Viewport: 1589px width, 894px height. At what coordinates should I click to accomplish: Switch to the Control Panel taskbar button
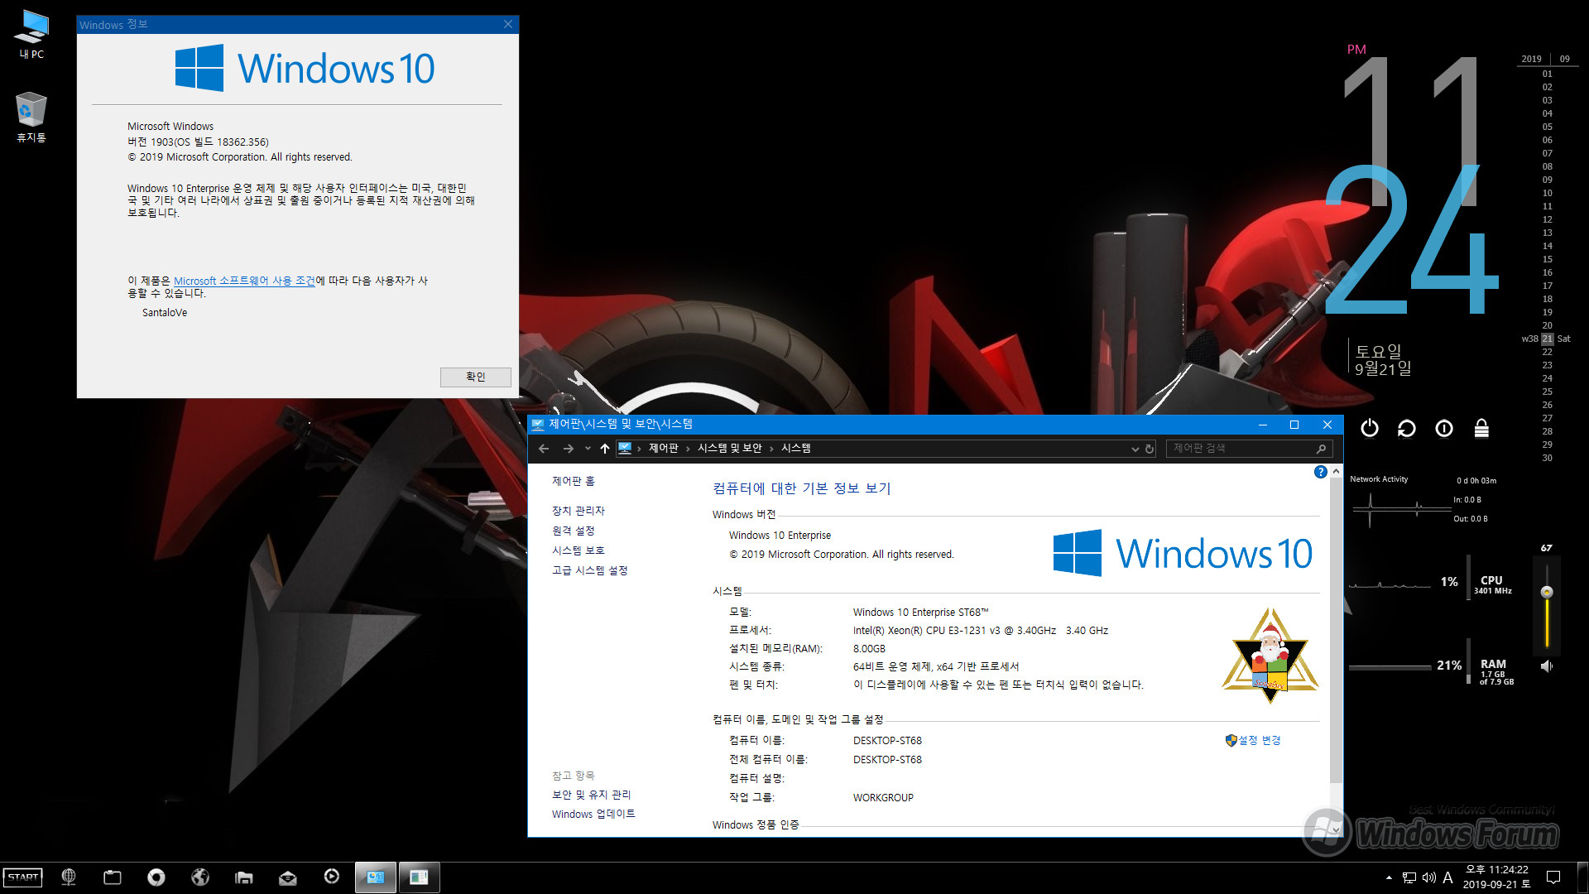[376, 877]
